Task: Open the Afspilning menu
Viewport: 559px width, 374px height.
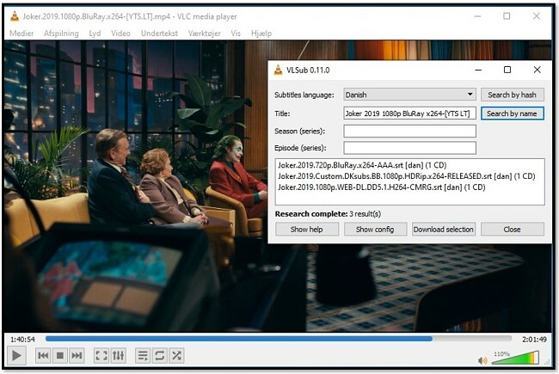Action: click(x=61, y=34)
